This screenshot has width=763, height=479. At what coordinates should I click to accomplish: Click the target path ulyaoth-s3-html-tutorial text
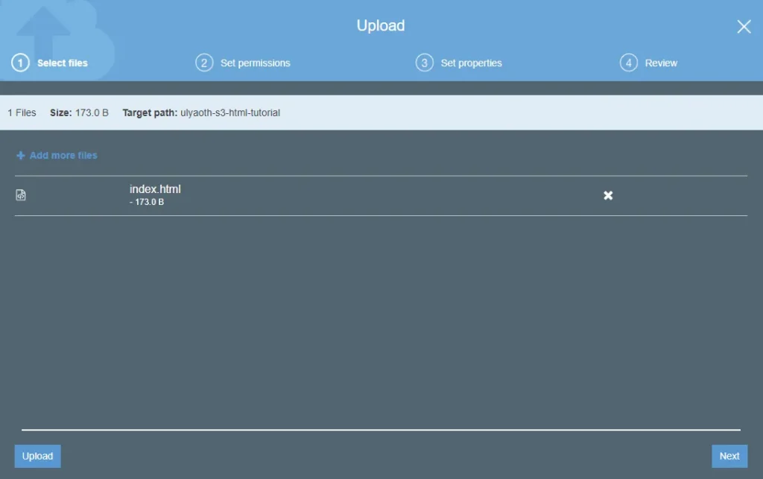click(230, 113)
